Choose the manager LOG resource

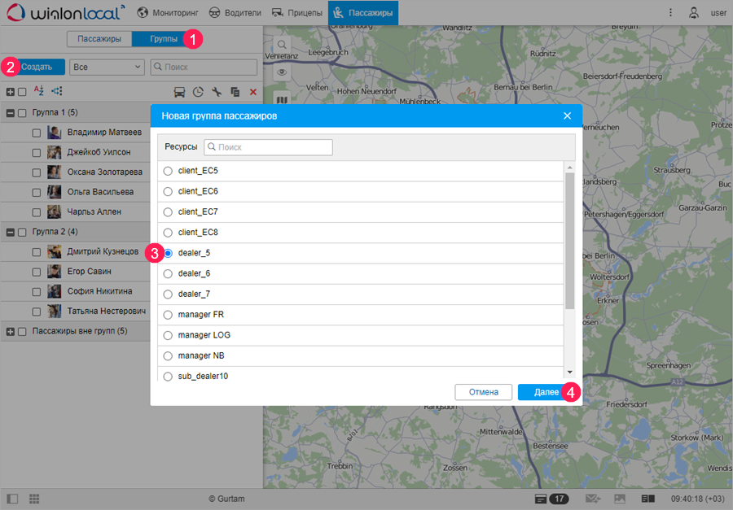(x=168, y=335)
